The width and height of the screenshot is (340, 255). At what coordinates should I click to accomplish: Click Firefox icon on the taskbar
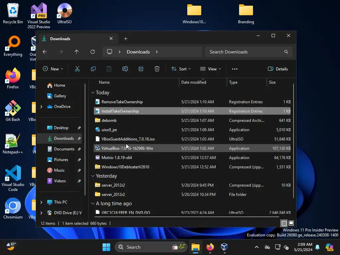point(210,247)
